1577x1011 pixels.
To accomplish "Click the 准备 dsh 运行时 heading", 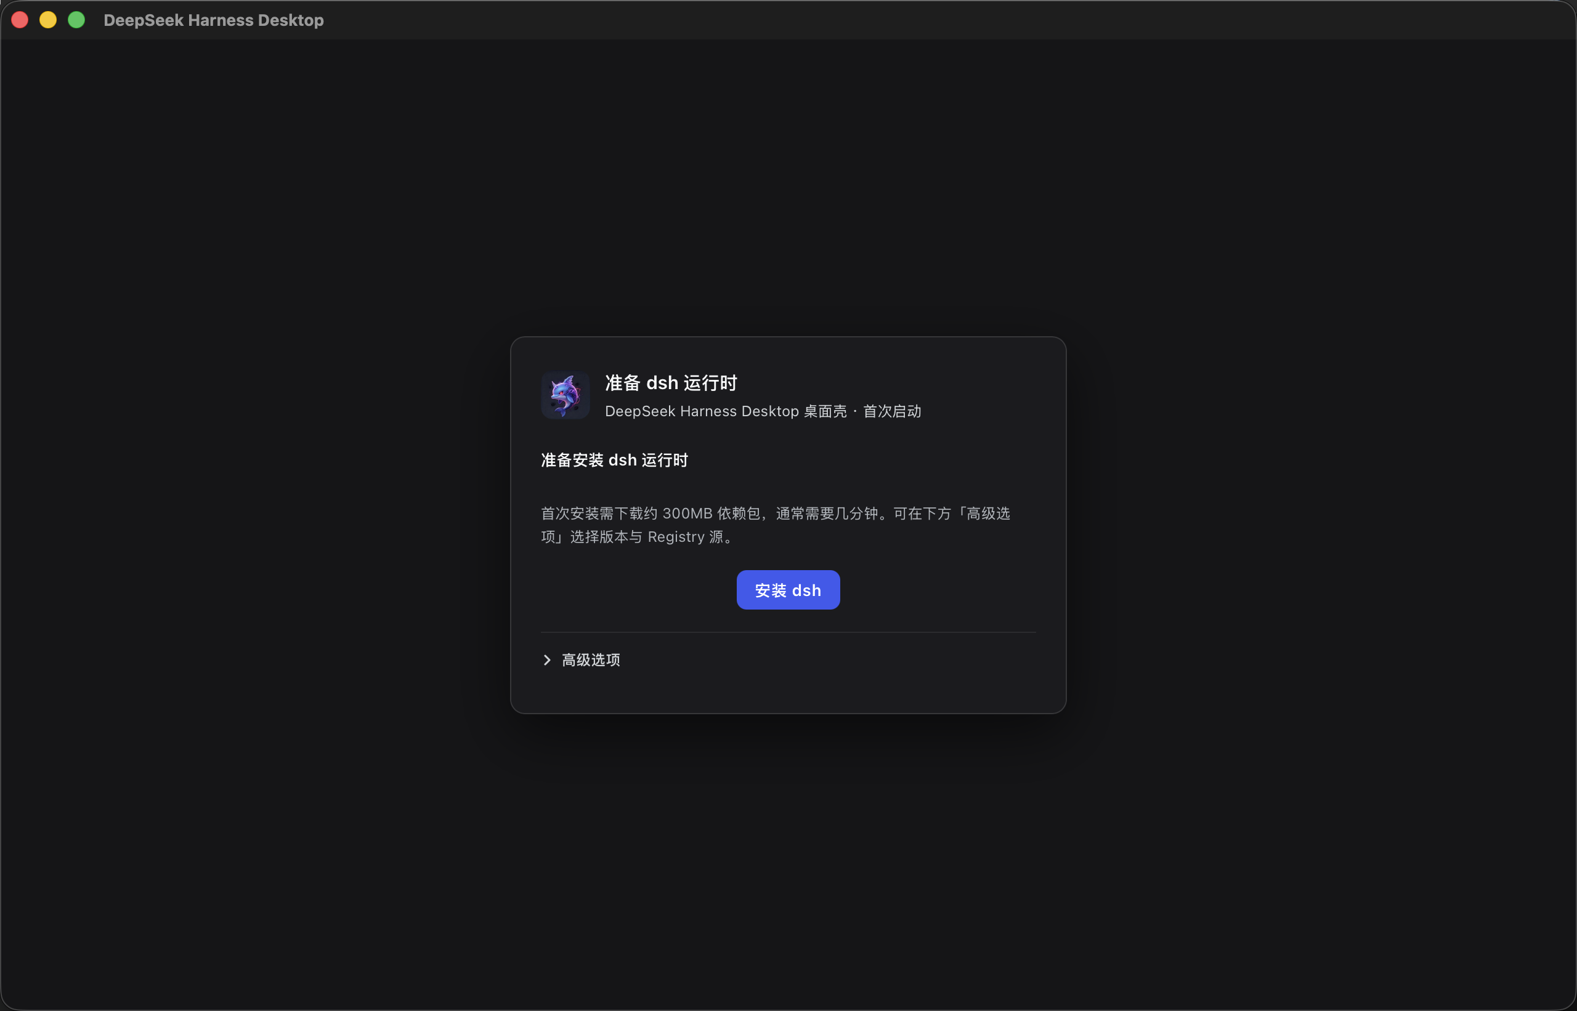I will [x=671, y=383].
